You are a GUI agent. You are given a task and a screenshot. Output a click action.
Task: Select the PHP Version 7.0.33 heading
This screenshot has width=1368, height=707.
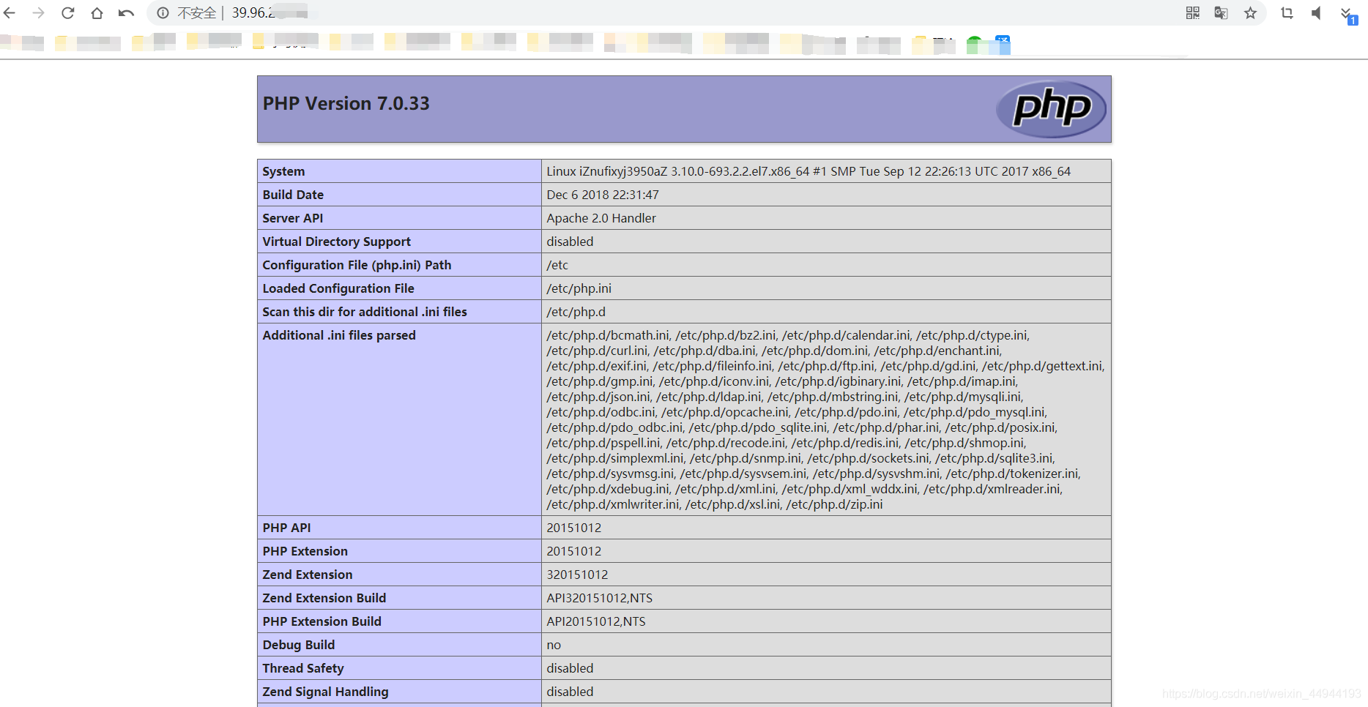click(x=346, y=104)
